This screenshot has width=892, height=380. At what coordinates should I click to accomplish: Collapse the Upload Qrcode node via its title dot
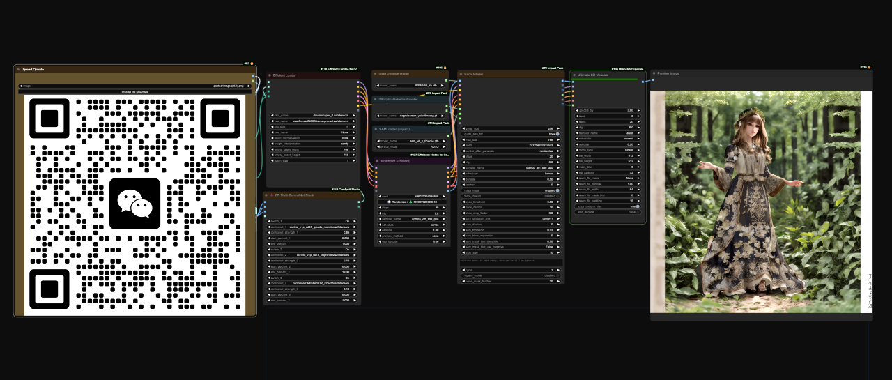18,70
